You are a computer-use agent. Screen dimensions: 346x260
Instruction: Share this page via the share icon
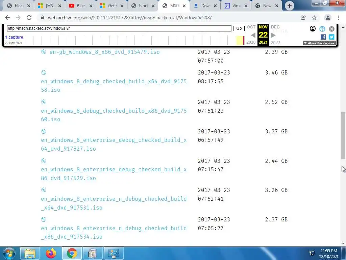(x=303, y=18)
